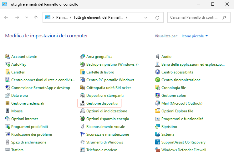
Task: Refresh the Control Panel view
Action: (x=157, y=18)
